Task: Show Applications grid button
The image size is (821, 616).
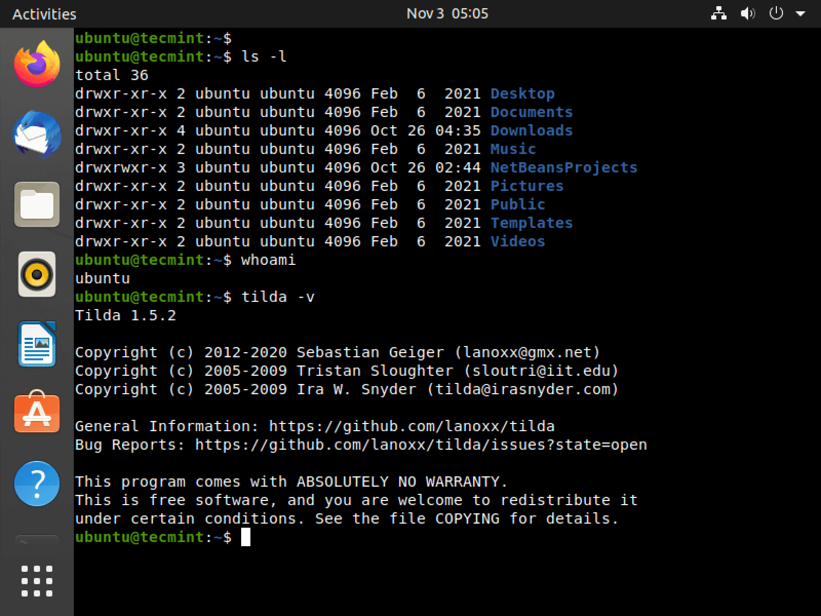Action: [x=37, y=581]
